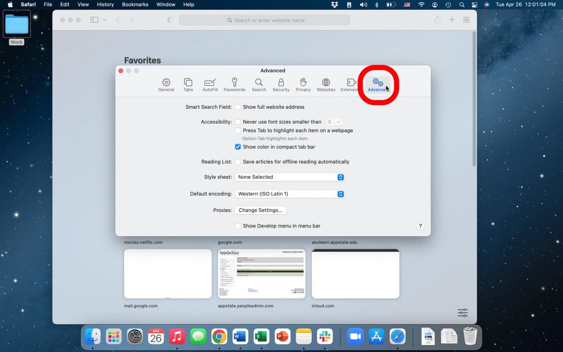Open the icloud.com favorite thumbnail
Screen dimensions: 563x352
coord(355,274)
